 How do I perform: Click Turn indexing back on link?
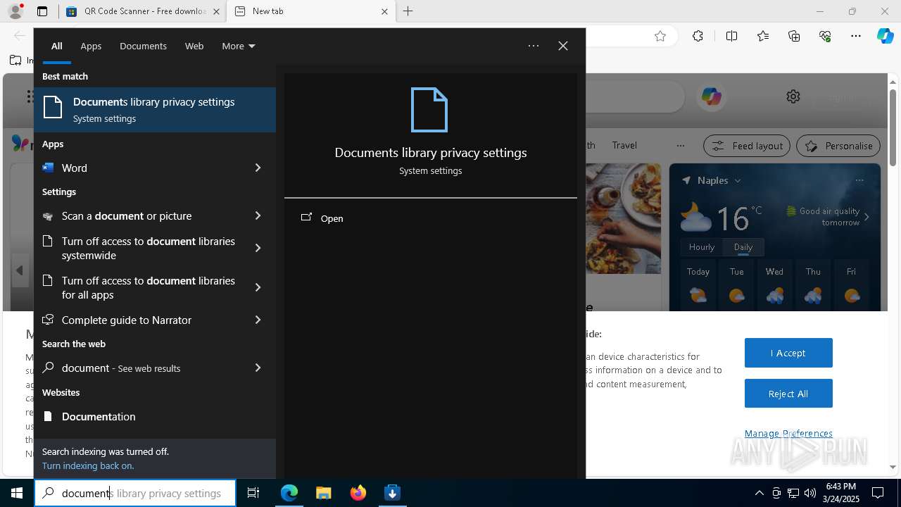point(88,465)
